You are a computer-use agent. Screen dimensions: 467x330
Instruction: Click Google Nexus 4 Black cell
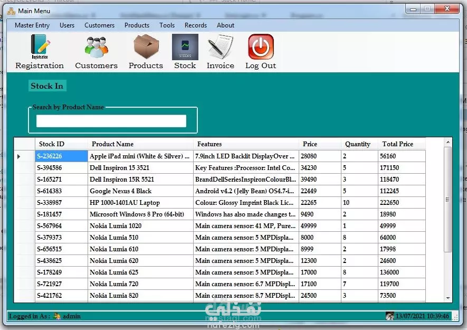(140, 191)
